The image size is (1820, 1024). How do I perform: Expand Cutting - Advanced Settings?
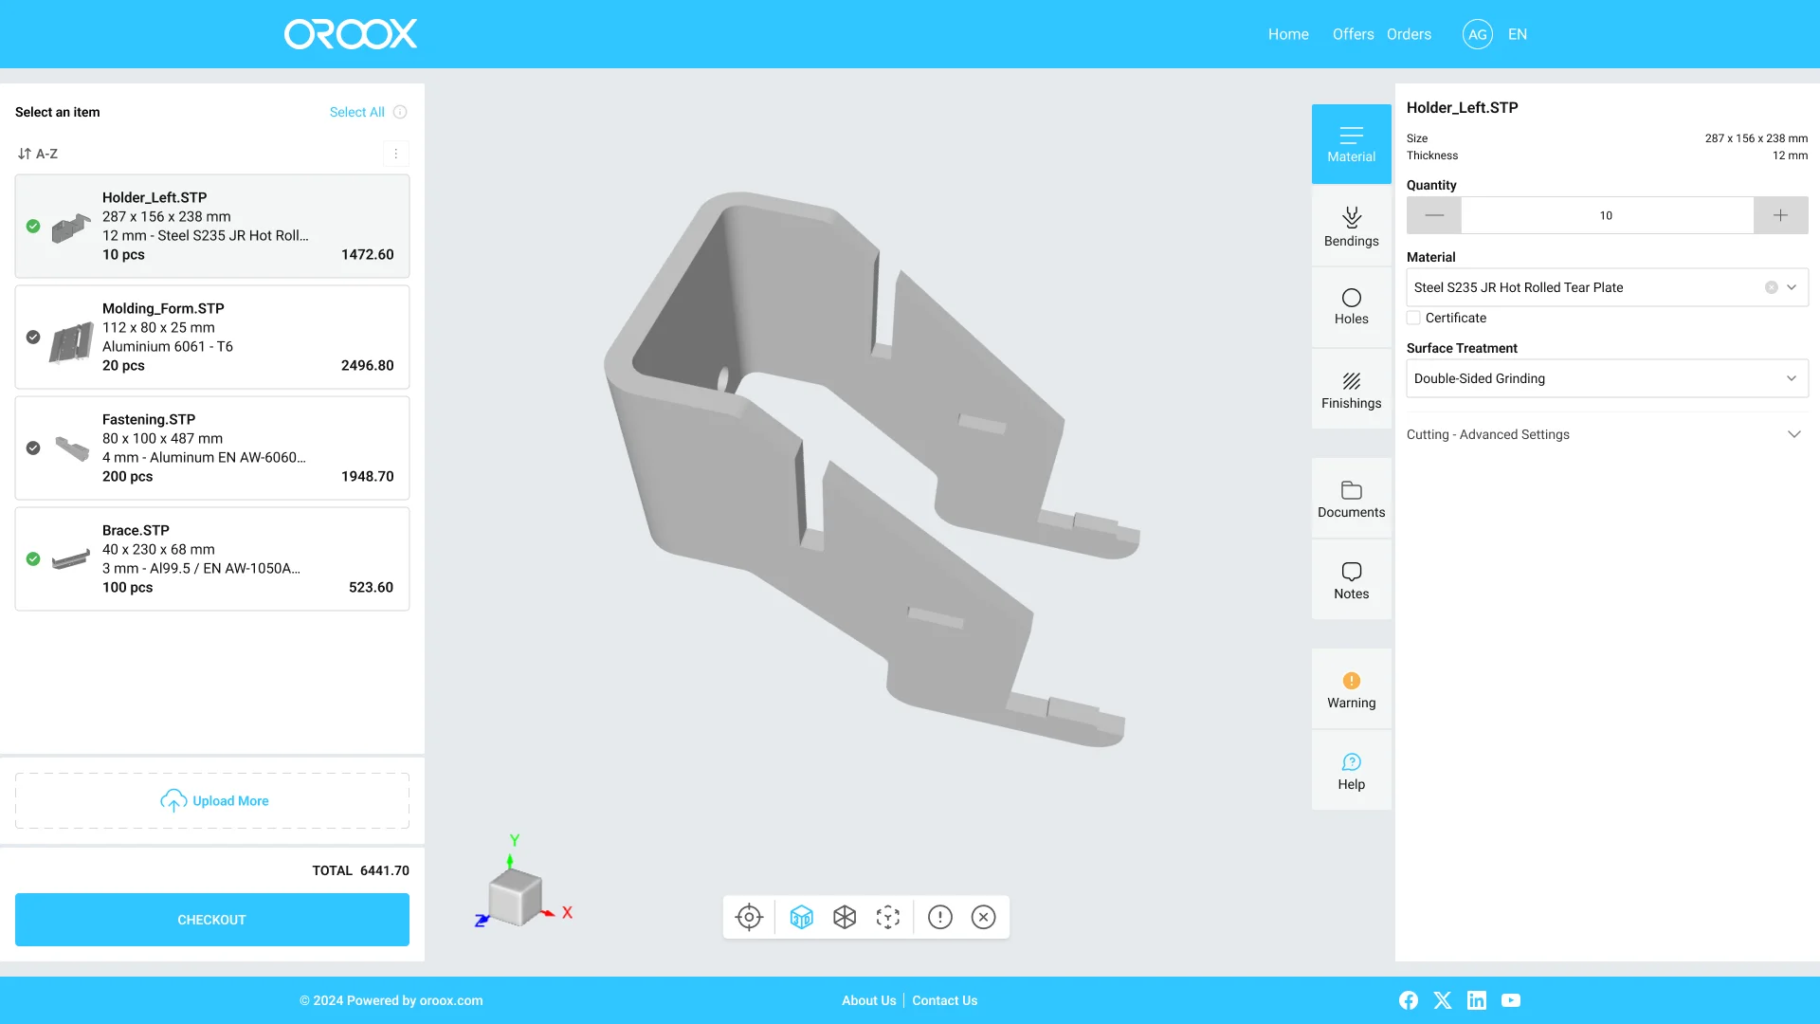1794,433
